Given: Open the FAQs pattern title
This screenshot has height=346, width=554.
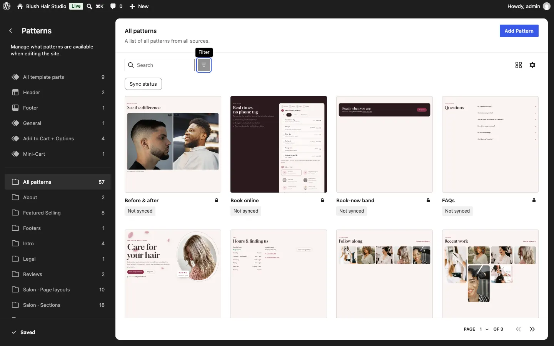Looking at the screenshot, I should (449, 200).
